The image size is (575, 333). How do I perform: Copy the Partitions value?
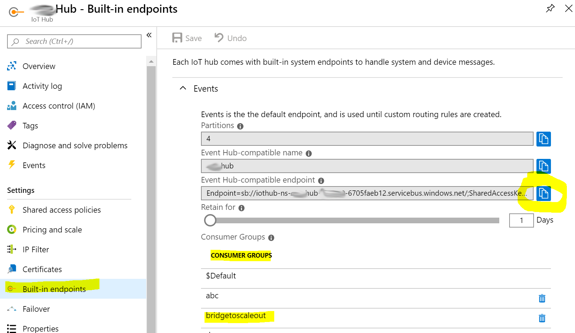(x=544, y=139)
